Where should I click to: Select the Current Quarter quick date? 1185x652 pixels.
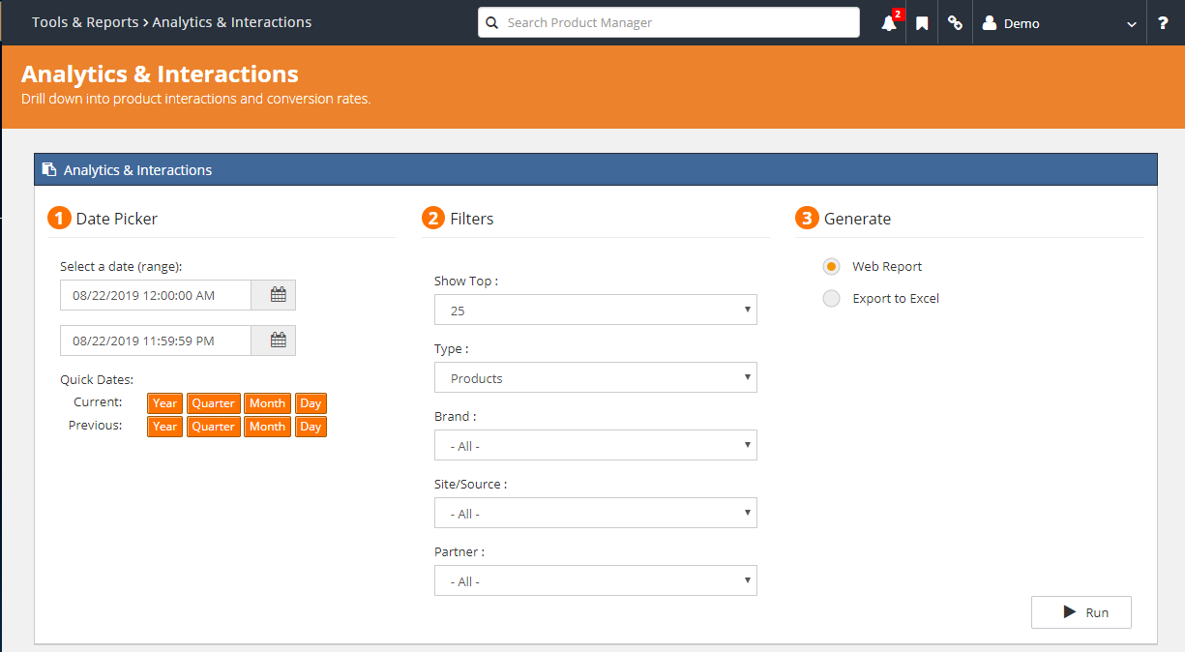(x=213, y=402)
